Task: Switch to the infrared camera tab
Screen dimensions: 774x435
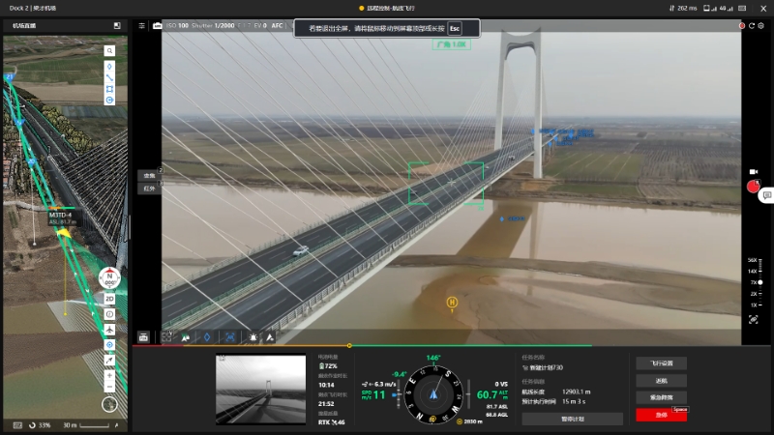Action: pyautogui.click(x=149, y=188)
